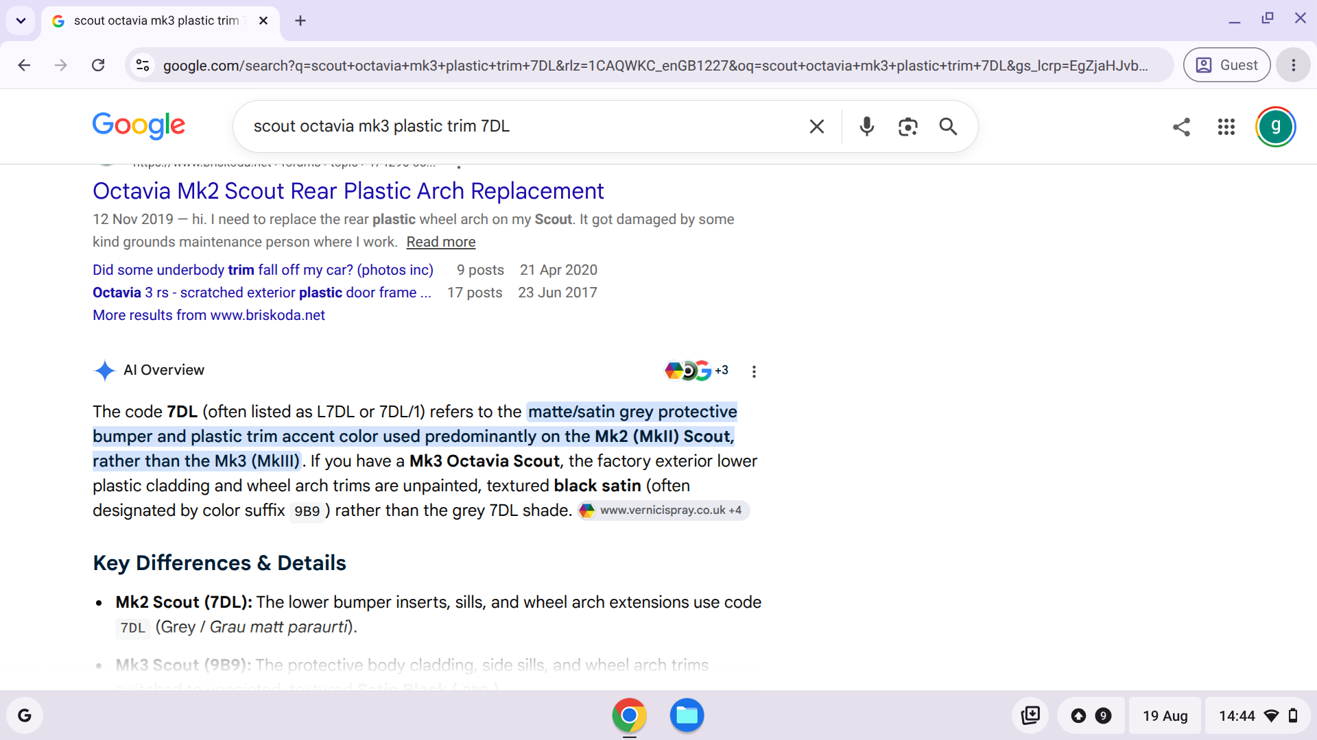Expand the Read more snippet link
1317x740 pixels.
pyautogui.click(x=441, y=242)
